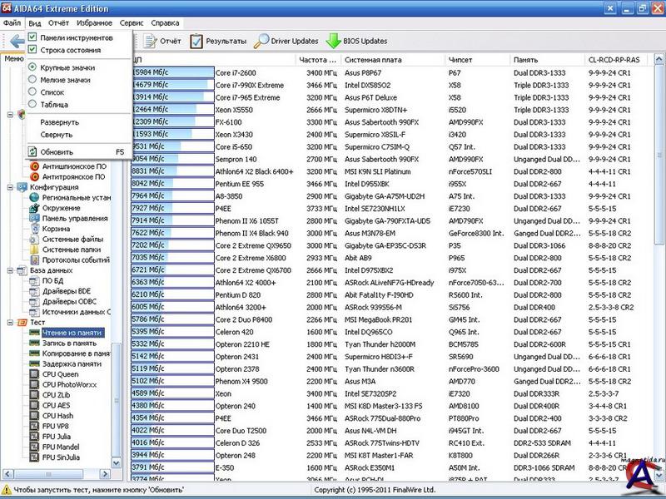Collapse the База данных tree node

click(x=9, y=270)
